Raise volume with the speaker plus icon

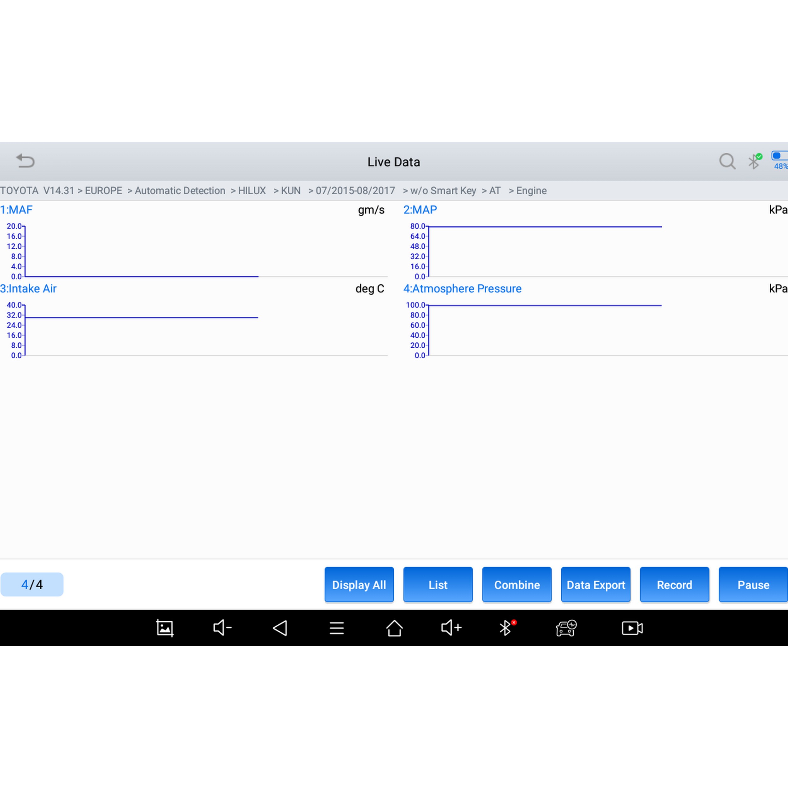pos(451,628)
